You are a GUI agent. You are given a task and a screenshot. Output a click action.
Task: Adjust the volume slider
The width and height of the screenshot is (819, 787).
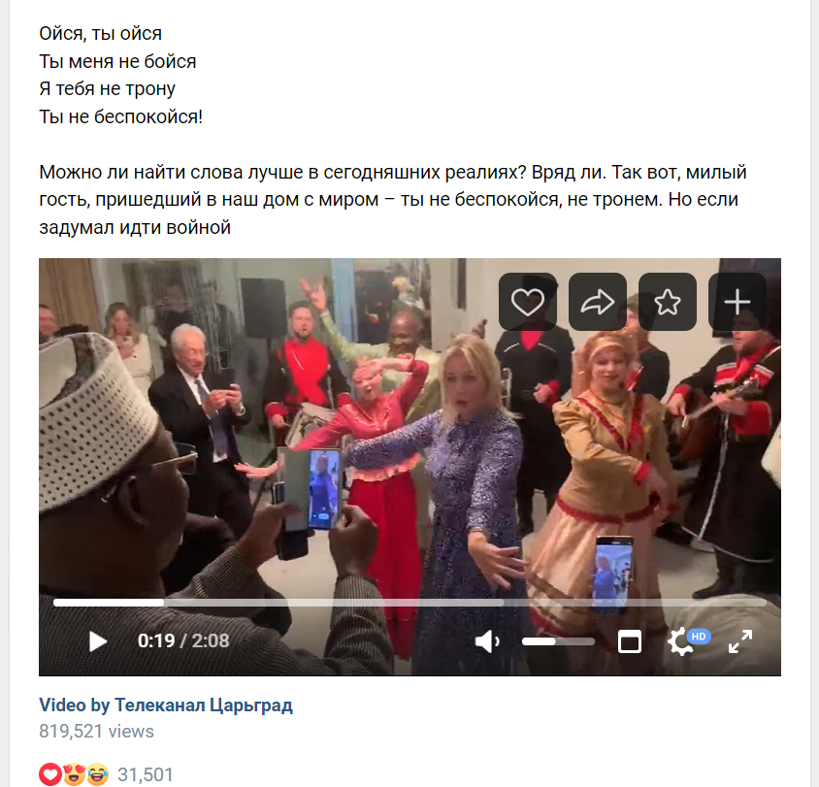point(558,641)
